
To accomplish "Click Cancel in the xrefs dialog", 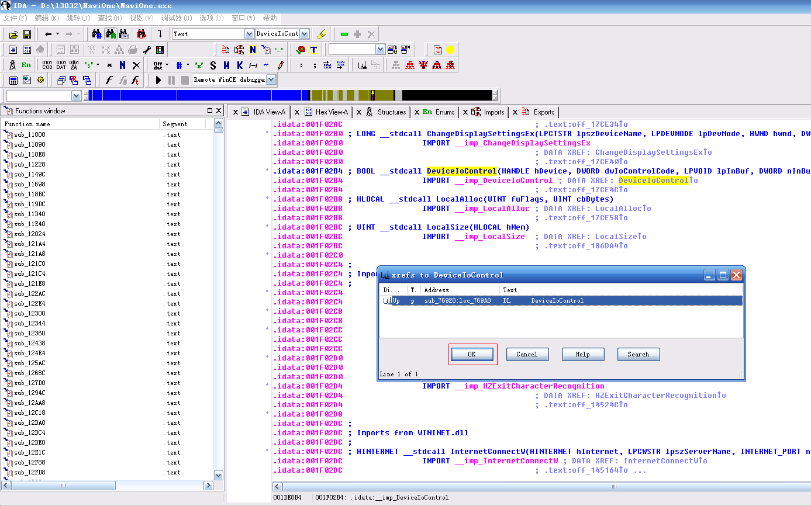I will pyautogui.click(x=527, y=354).
